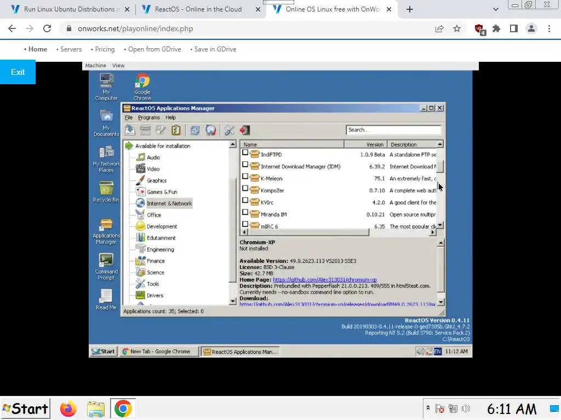
Task: Select Internet & Network category
Action: 169,203
